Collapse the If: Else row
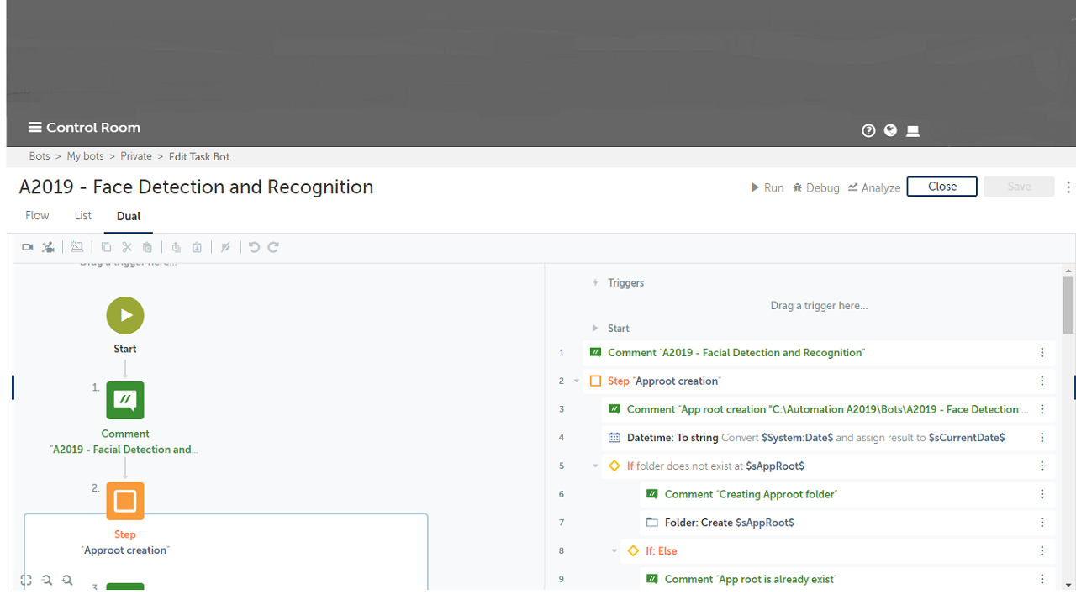The image size is (1076, 605). click(x=614, y=551)
